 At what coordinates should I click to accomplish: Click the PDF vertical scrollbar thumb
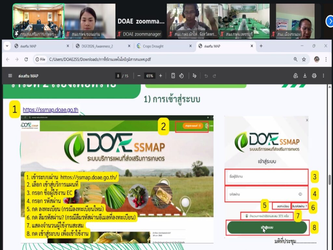330,180
